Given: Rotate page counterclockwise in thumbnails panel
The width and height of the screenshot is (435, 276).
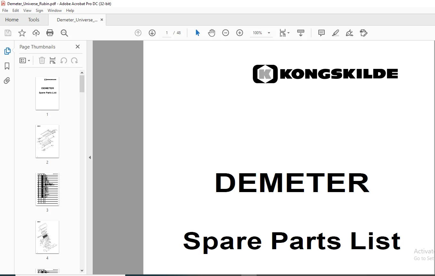Looking at the screenshot, I should tap(64, 60).
